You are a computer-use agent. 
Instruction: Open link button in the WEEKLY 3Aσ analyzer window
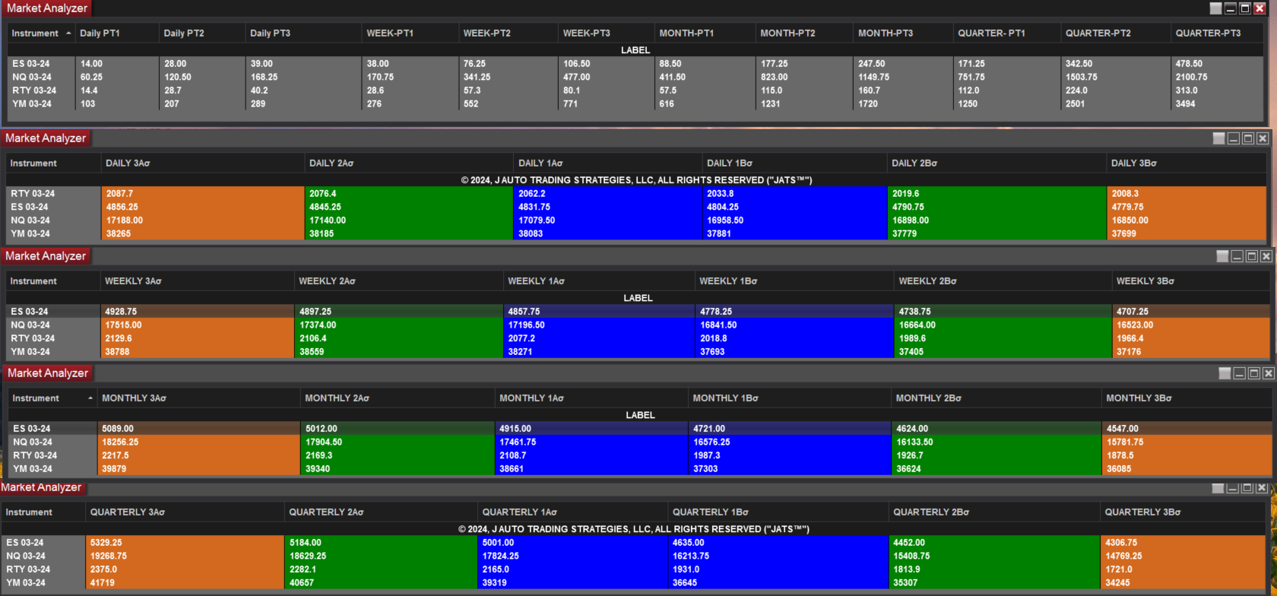click(1222, 257)
